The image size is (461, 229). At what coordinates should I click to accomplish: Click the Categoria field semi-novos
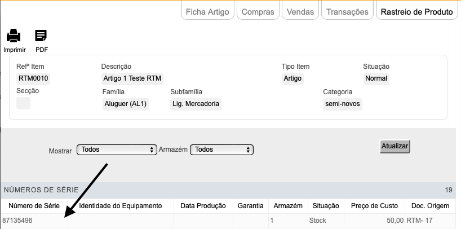pyautogui.click(x=343, y=104)
